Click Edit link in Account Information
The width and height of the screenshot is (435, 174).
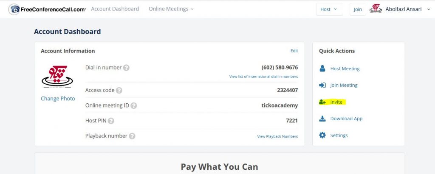[294, 51]
